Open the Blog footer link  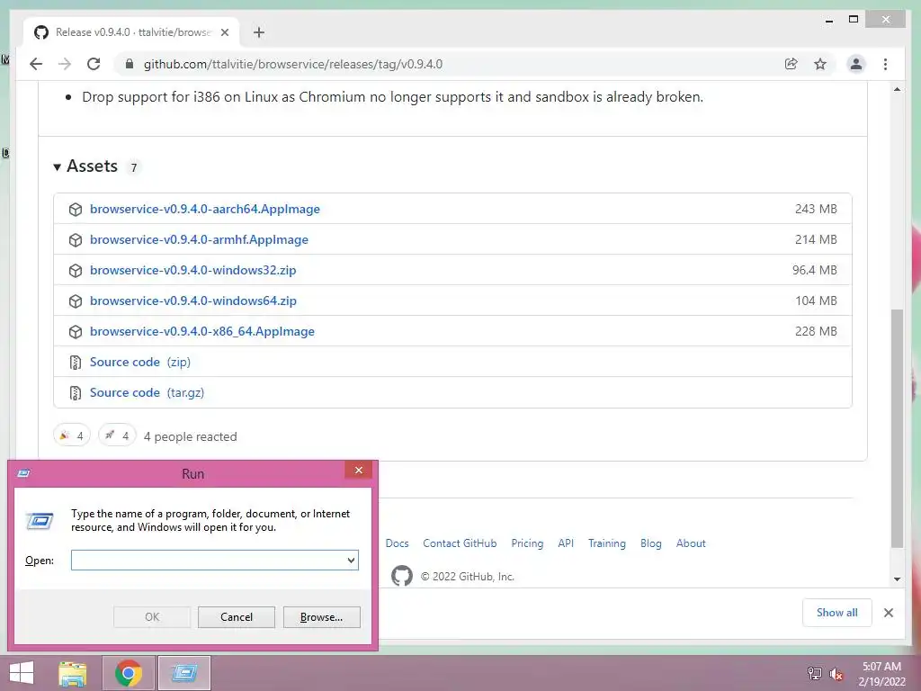point(651,543)
